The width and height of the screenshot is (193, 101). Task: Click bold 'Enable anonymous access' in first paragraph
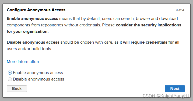[32, 19]
